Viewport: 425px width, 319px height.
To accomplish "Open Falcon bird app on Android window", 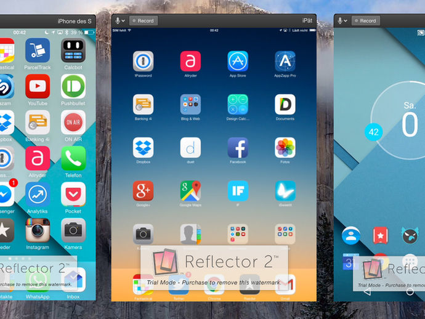I will pyautogui.click(x=410, y=235).
